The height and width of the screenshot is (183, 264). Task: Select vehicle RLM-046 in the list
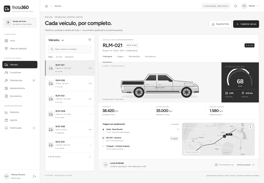pos(70,130)
